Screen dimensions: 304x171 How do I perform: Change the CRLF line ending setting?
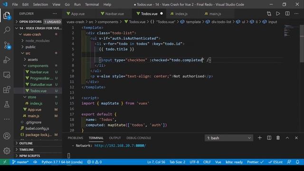[x=207, y=162]
